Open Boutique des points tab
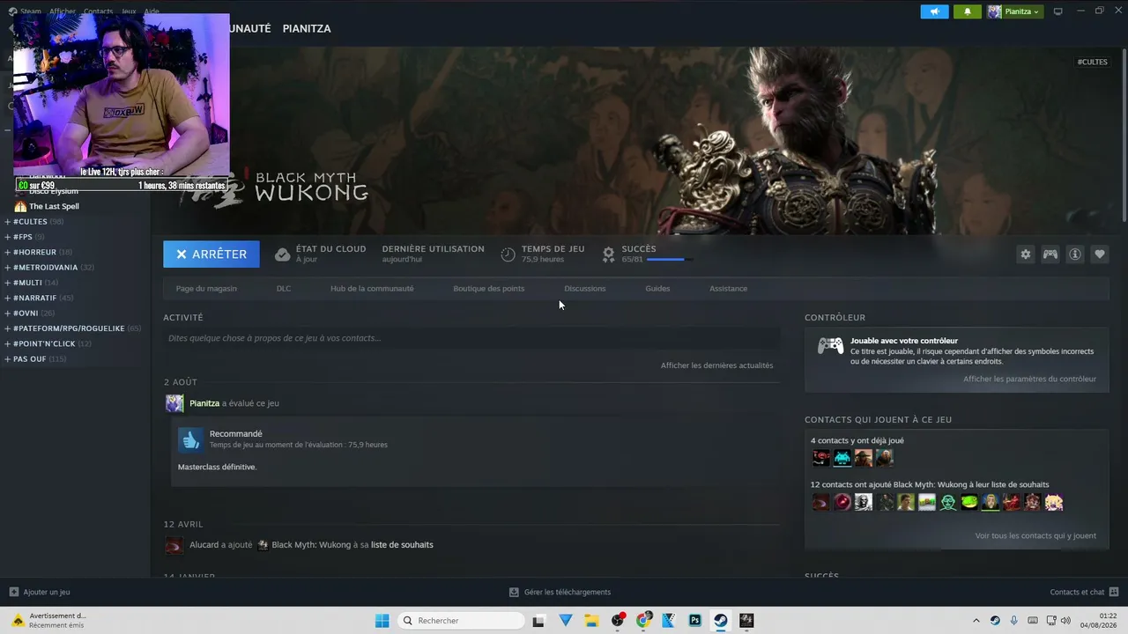Viewport: 1128px width, 634px height. [489, 289]
